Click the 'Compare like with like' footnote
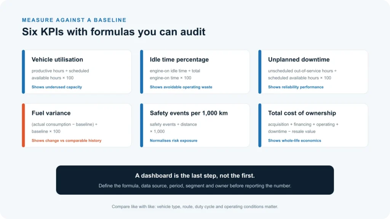The height and width of the screenshot is (219, 390). tap(195, 206)
